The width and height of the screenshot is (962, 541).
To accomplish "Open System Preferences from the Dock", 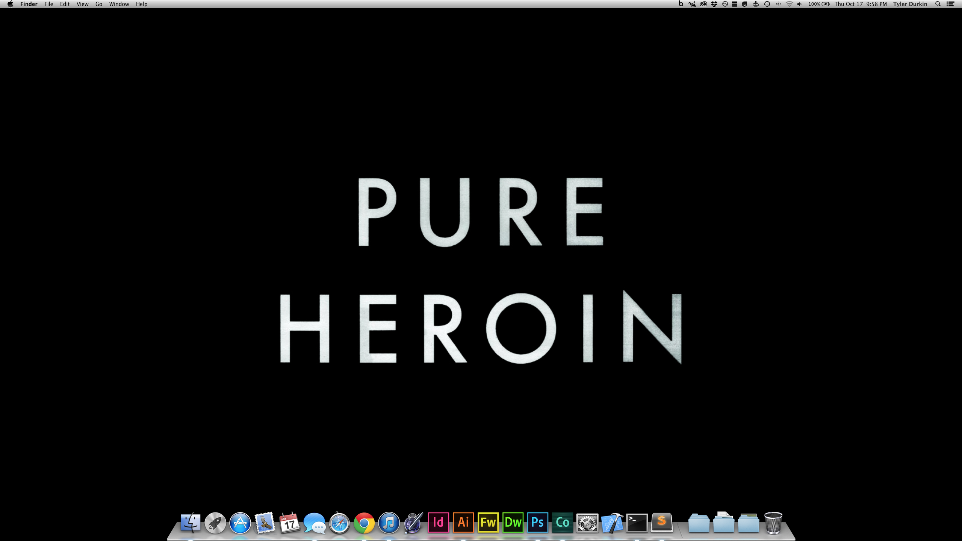I will click(x=587, y=523).
